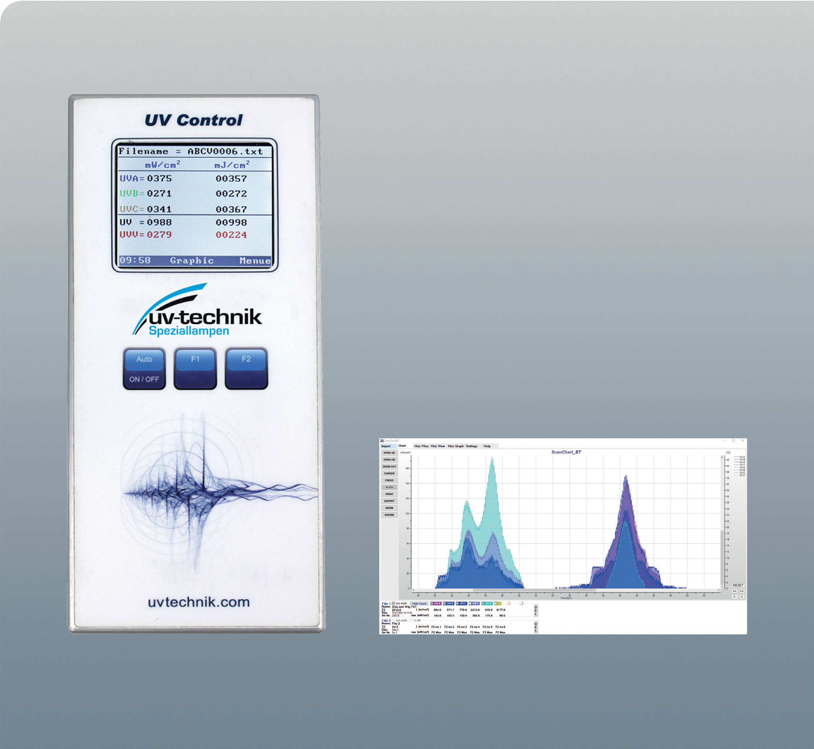Delete File 1 with DEL button
The width and height of the screenshot is (814, 749).
(x=536, y=611)
